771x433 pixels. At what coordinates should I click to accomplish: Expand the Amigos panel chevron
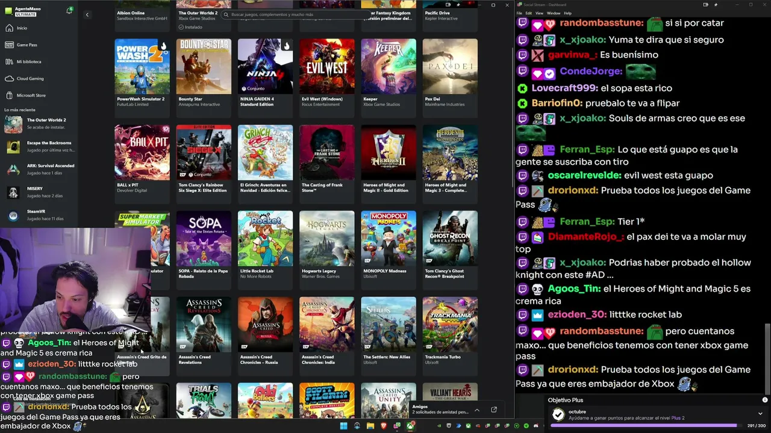point(476,410)
